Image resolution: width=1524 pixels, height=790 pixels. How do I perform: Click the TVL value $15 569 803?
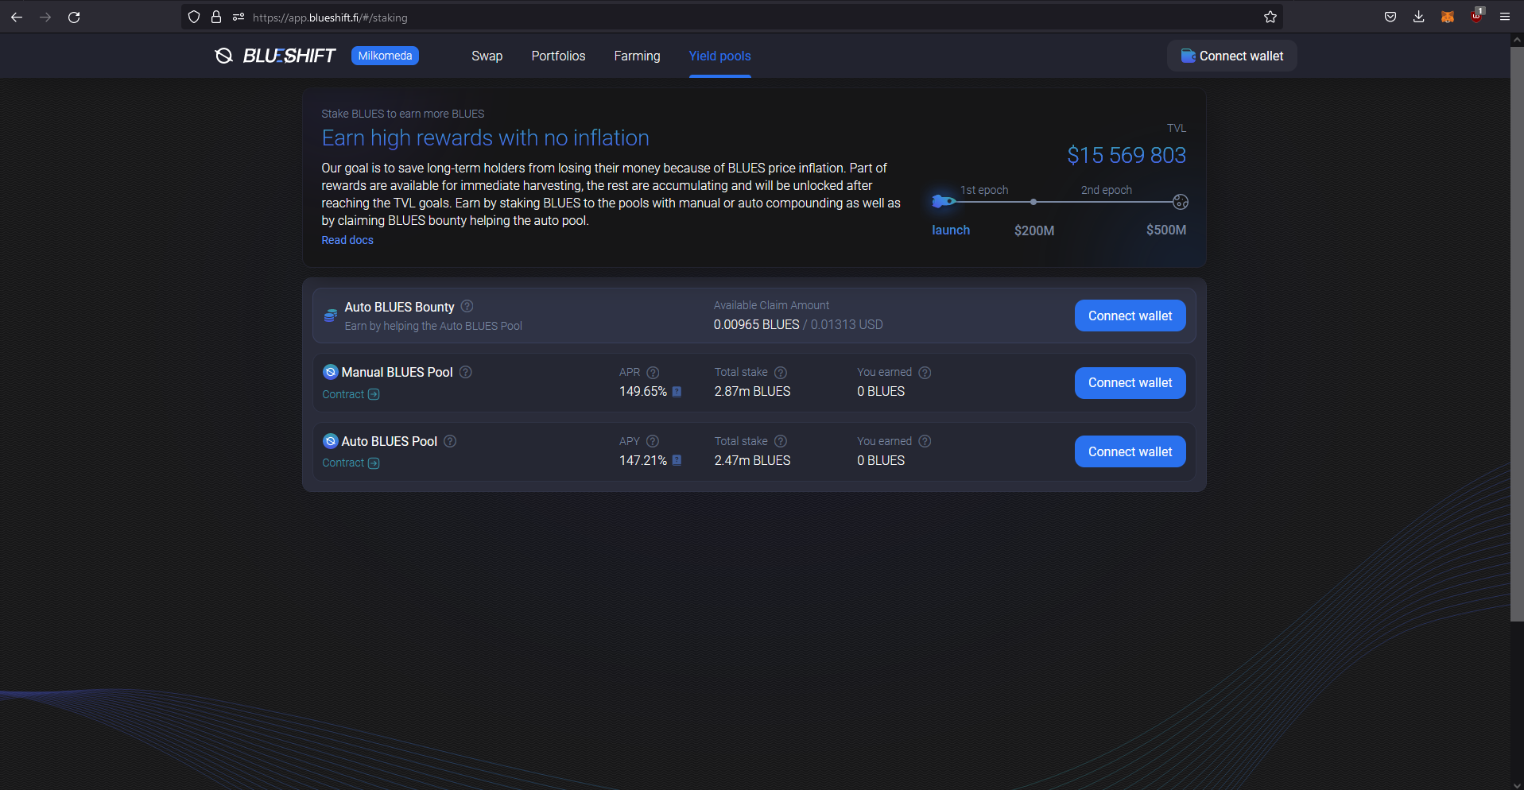(1127, 155)
